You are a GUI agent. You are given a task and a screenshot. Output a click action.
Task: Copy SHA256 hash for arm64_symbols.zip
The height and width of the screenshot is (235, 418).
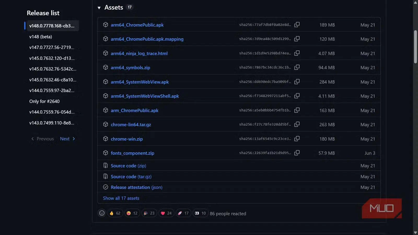tap(297, 67)
